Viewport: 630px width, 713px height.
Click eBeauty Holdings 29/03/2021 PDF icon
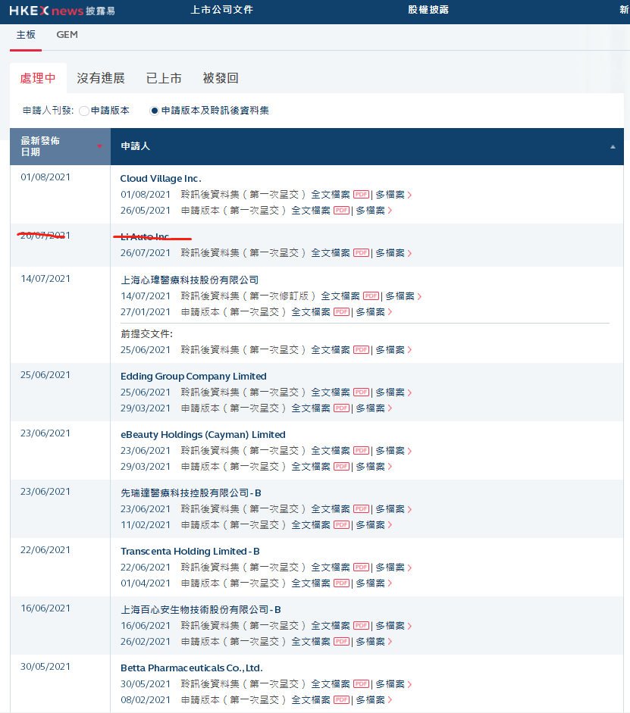340,467
